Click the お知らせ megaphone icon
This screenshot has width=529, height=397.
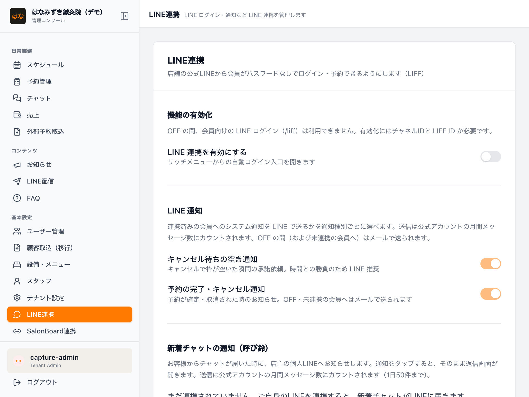[17, 165]
